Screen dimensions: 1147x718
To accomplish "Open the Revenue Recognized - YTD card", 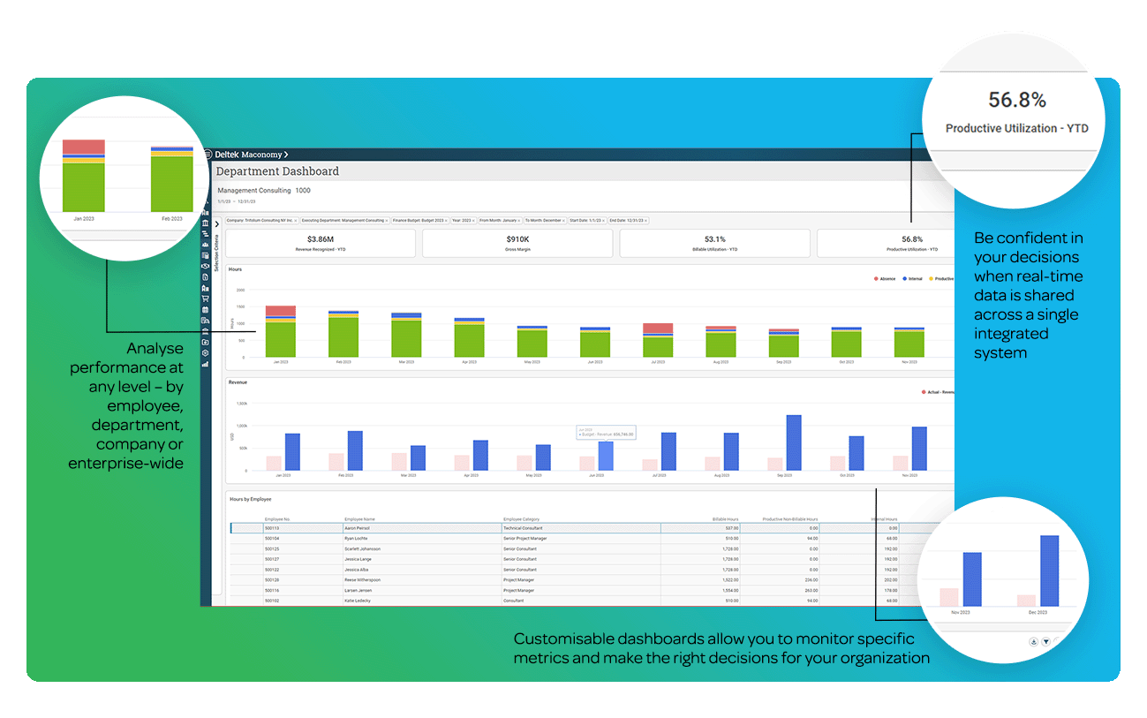I will click(x=320, y=243).
